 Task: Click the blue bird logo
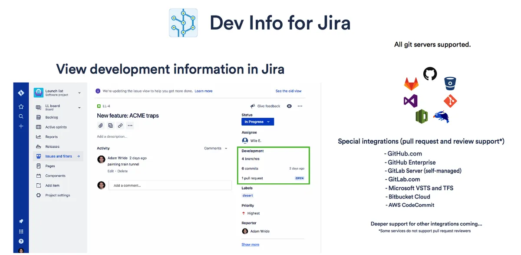[x=442, y=116]
